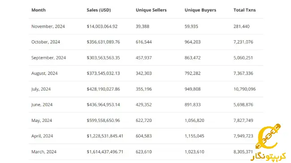Click October's 964,203 unique buyers value
291x163 pixels.
click(x=193, y=42)
